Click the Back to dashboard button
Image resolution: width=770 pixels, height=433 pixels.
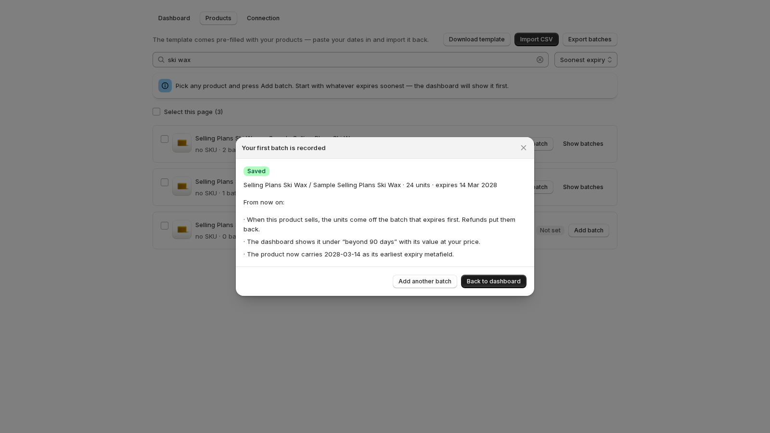(493, 281)
